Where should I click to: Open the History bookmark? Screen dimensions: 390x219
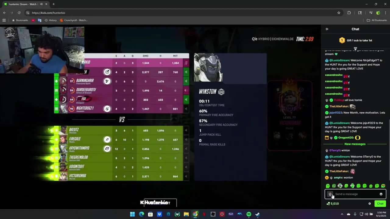coord(51,20)
